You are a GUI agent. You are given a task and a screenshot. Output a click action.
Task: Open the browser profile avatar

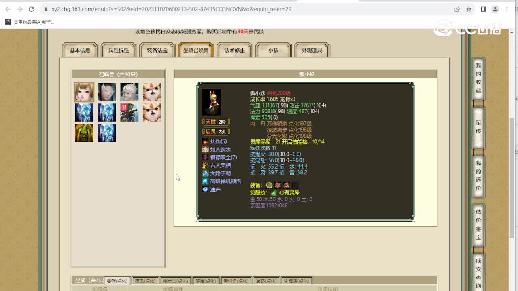495,9
